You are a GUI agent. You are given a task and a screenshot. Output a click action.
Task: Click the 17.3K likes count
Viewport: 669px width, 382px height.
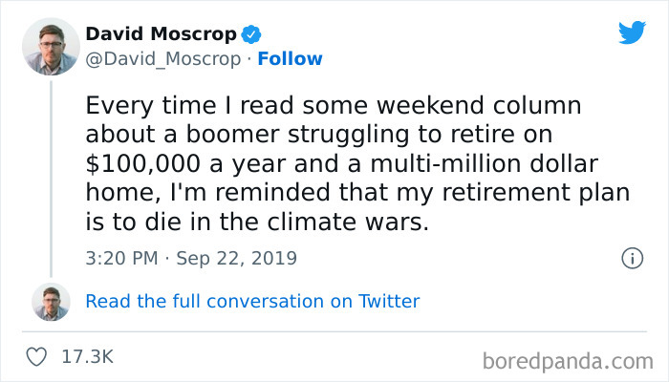point(87,357)
